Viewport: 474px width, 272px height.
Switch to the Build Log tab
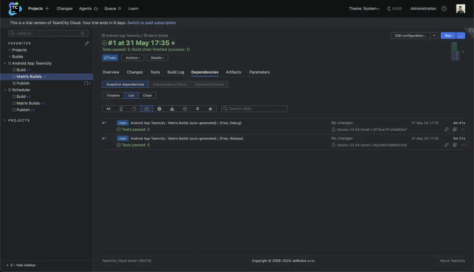tap(176, 72)
